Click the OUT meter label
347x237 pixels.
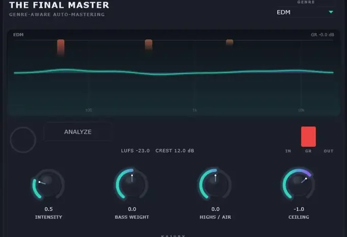click(x=329, y=151)
